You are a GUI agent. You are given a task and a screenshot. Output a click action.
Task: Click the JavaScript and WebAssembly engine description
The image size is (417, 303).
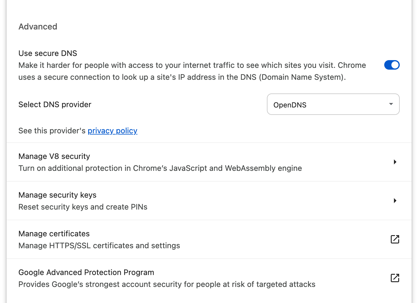click(x=160, y=168)
